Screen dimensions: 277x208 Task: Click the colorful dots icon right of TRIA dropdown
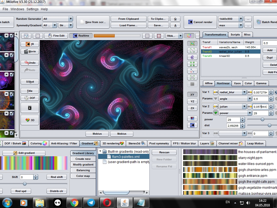[189, 36]
